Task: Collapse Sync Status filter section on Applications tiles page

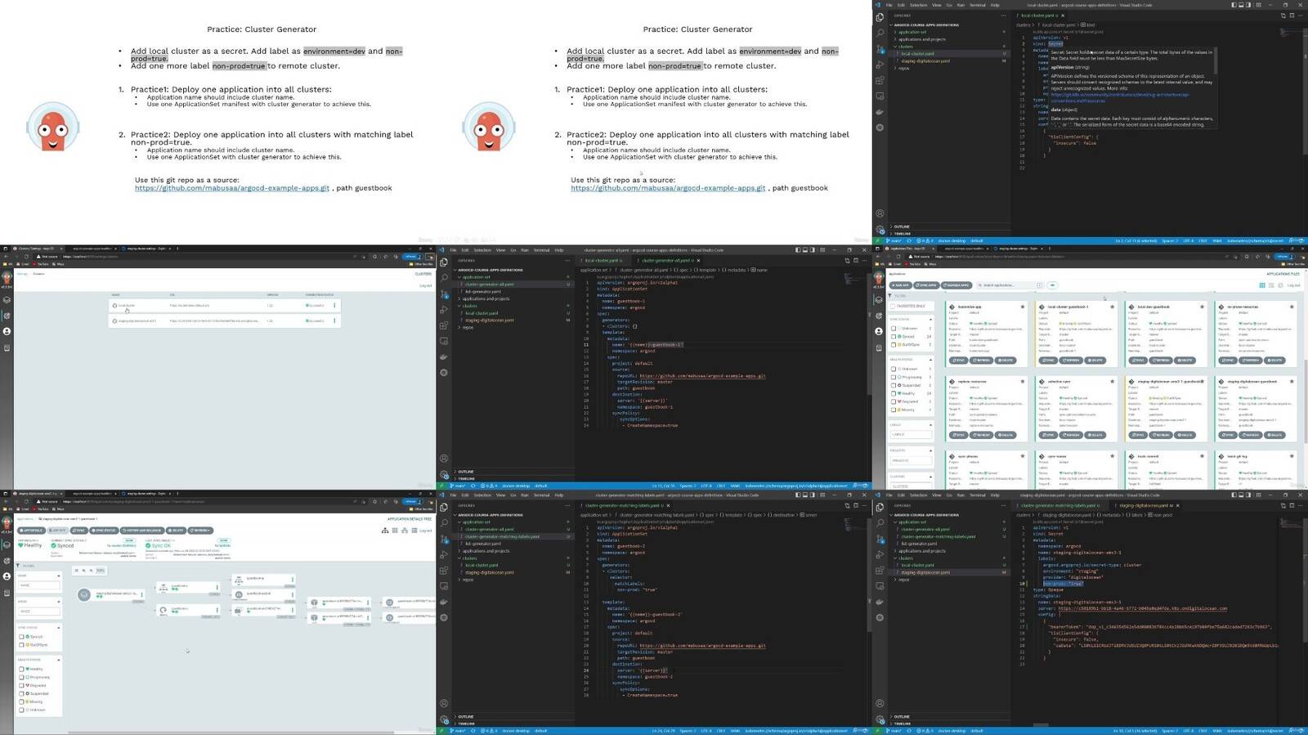Action: (x=930, y=319)
